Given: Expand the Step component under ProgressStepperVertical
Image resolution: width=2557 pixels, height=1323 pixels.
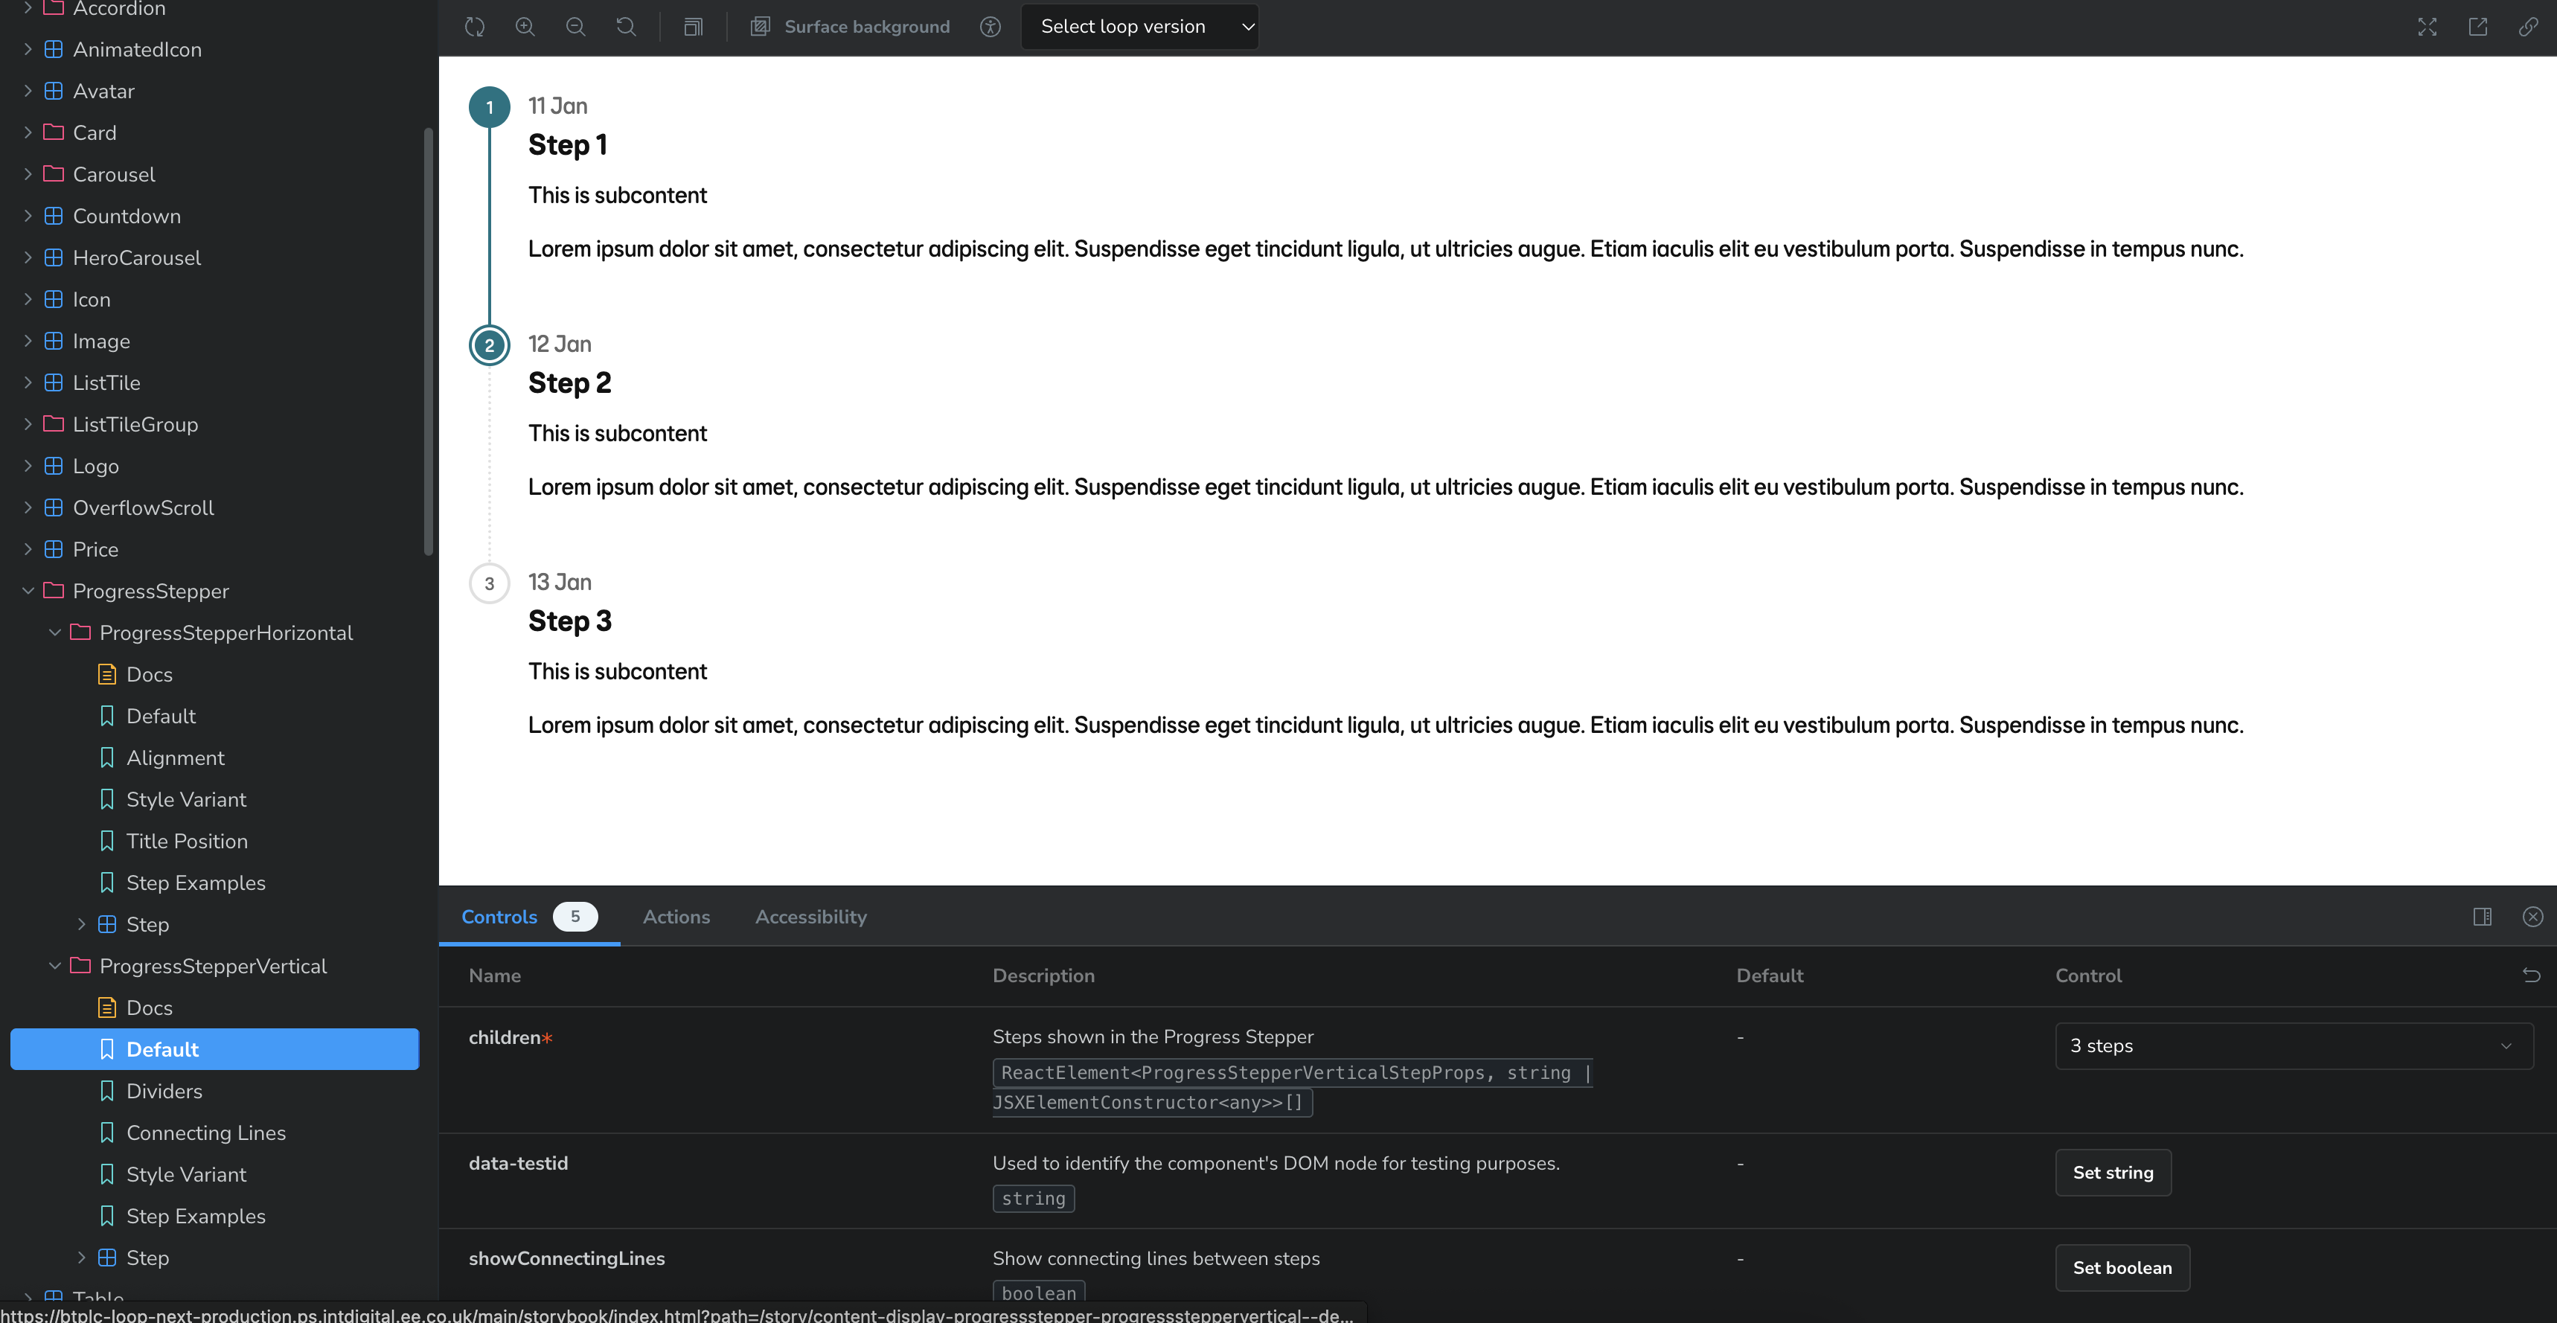Looking at the screenshot, I should click(x=81, y=1258).
